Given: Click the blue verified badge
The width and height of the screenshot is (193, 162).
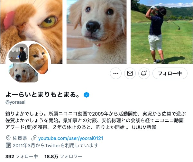Looking at the screenshot, I should [87, 95].
